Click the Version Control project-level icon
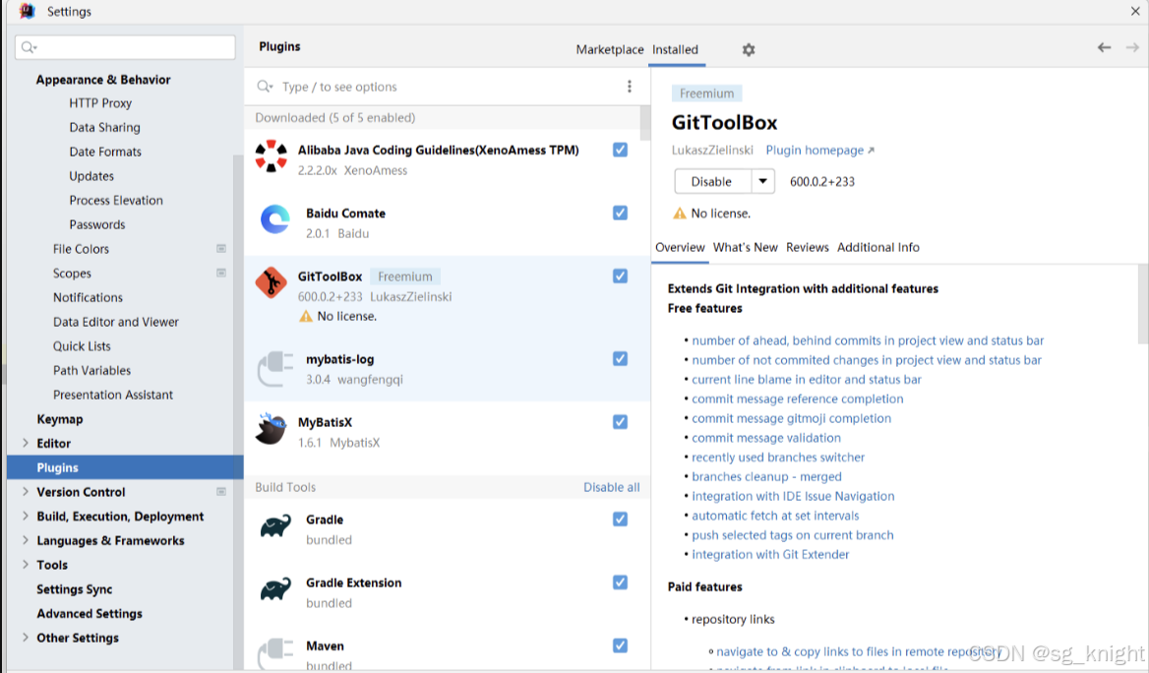1149x673 pixels. click(221, 491)
